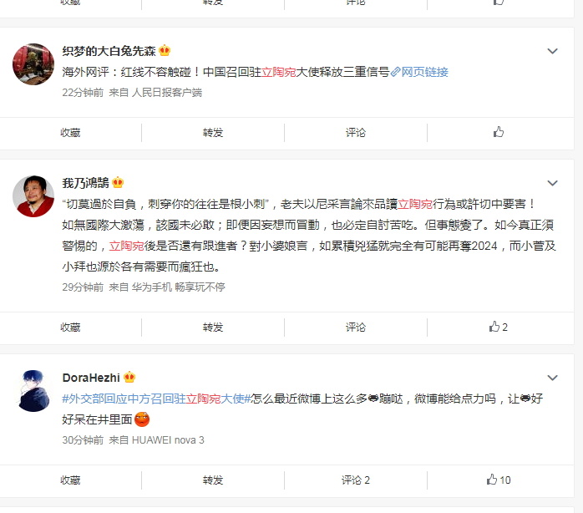Comment (评论) on 我乃鸿鵠's post

pyautogui.click(x=356, y=327)
